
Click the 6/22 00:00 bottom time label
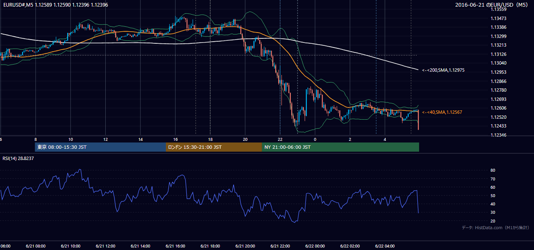point(315,246)
